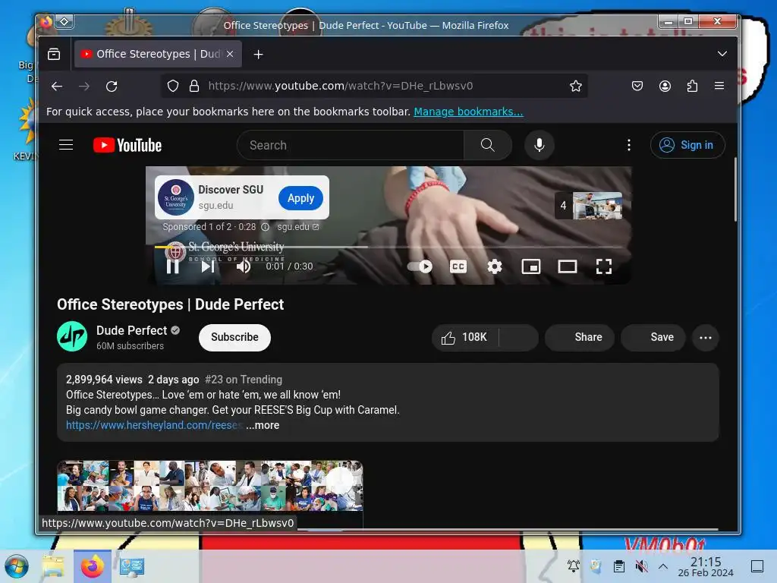Save video to playlist
The image size is (777, 583).
(653, 338)
